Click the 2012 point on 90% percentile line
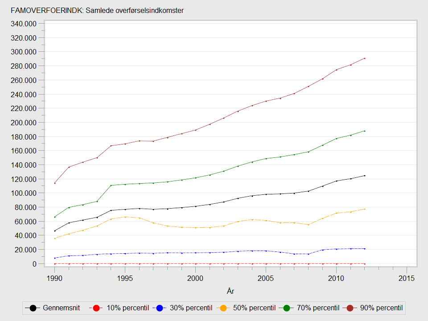 365,58
